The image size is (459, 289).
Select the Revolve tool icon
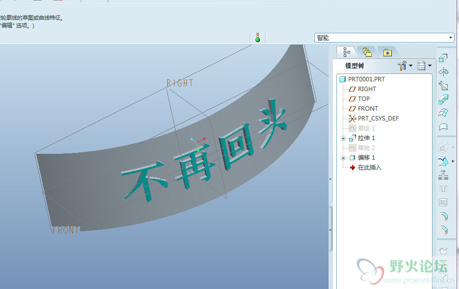[x=443, y=72]
